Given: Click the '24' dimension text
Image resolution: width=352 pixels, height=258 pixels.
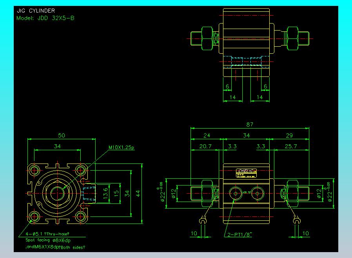Looking at the screenshot, I should pyautogui.click(x=207, y=135).
